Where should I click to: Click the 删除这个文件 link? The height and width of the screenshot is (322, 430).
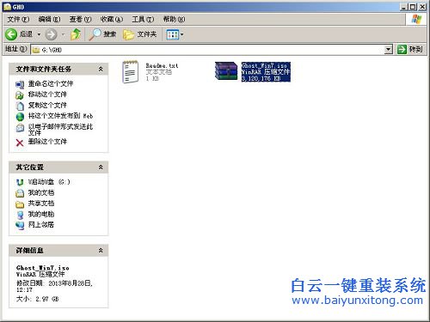click(47, 142)
